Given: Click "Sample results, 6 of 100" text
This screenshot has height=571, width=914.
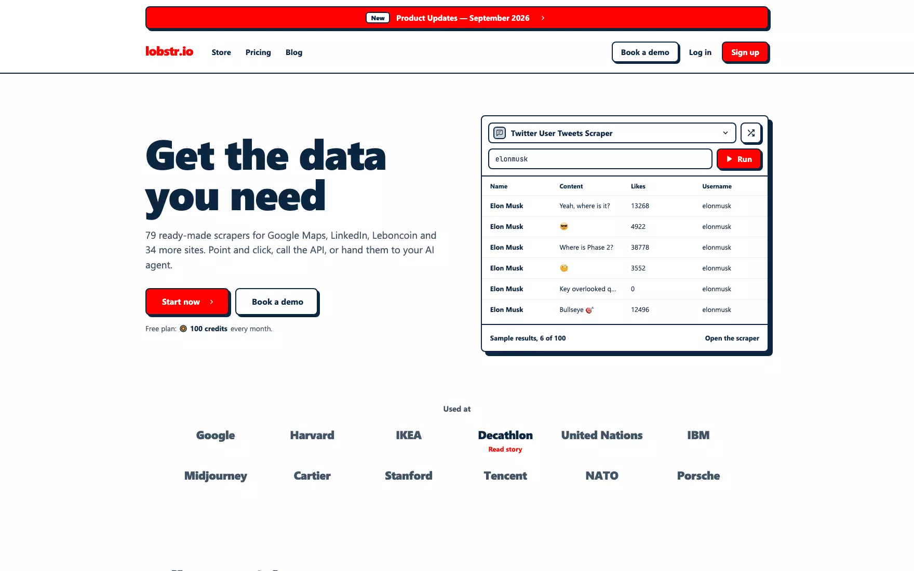Looking at the screenshot, I should 528,338.
